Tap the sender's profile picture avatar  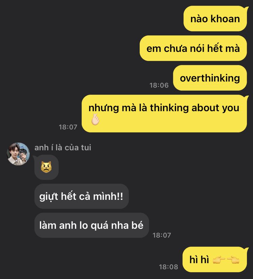(x=18, y=154)
